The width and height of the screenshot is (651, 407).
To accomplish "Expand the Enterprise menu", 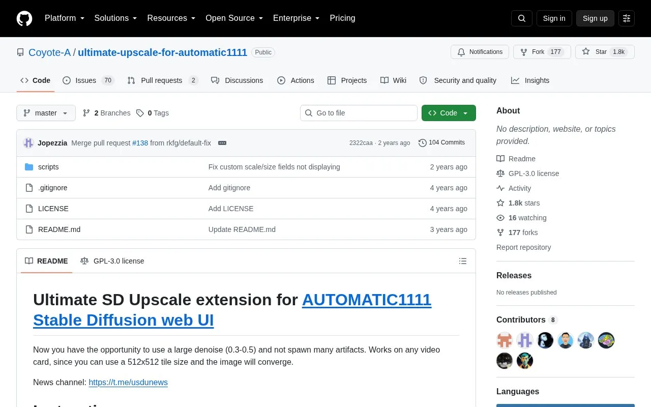I will pyautogui.click(x=297, y=18).
